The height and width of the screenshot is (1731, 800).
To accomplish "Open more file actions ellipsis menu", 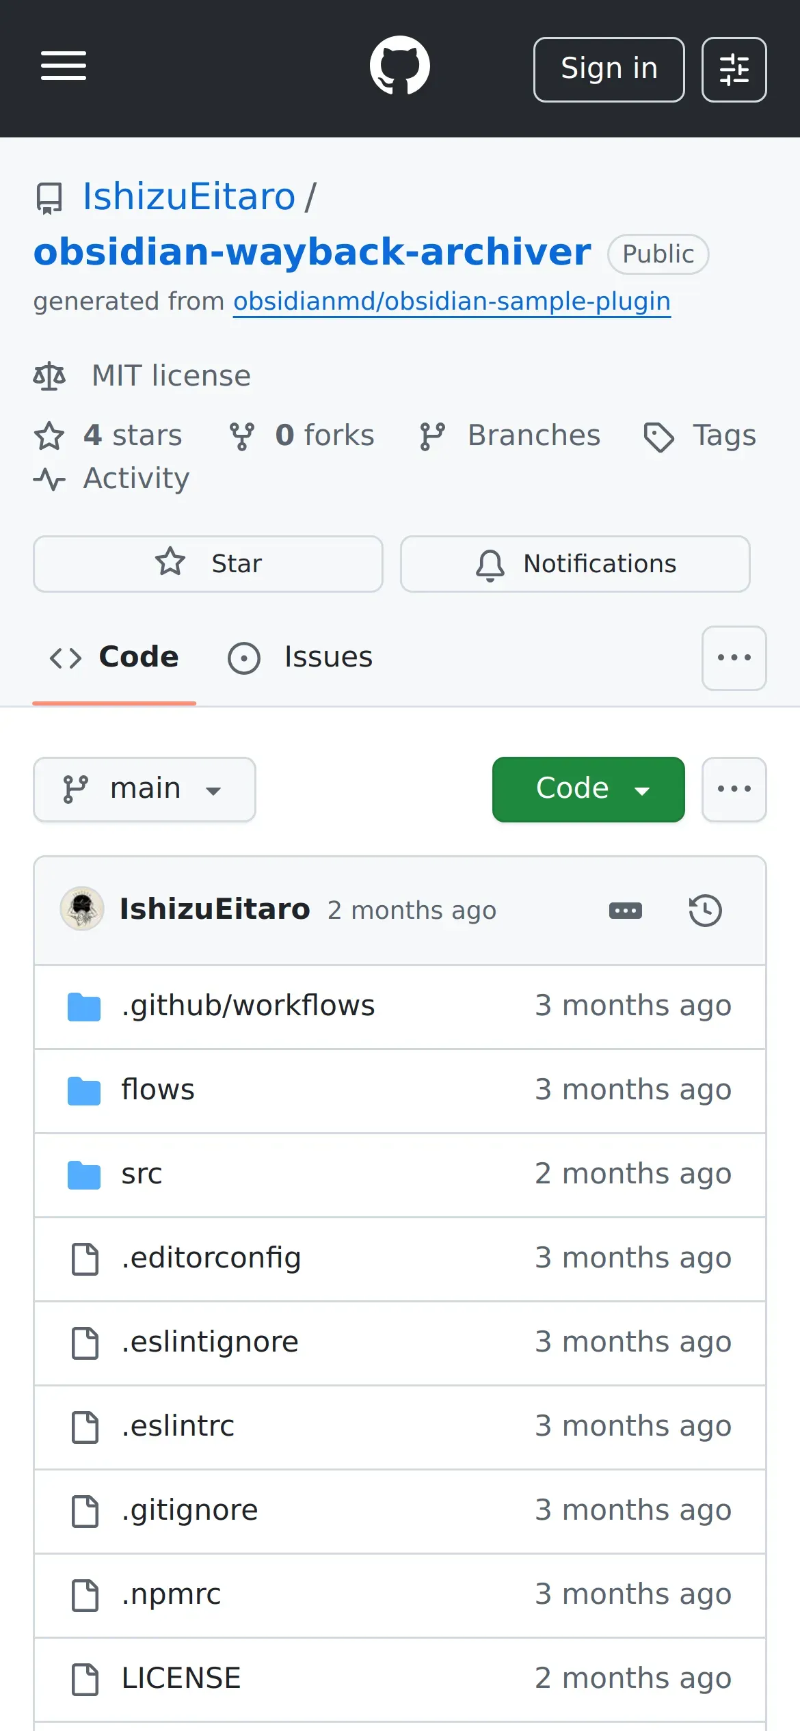I will pyautogui.click(x=734, y=789).
